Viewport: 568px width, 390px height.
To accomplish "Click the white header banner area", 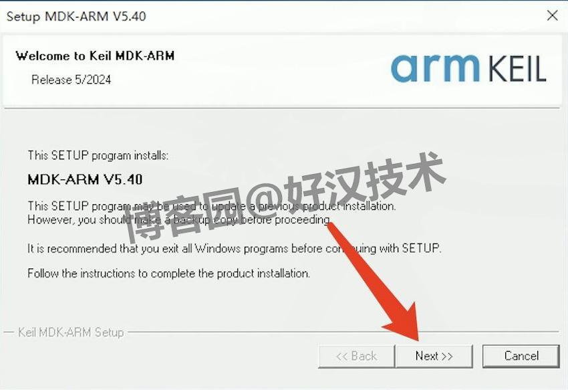I will 281,70.
